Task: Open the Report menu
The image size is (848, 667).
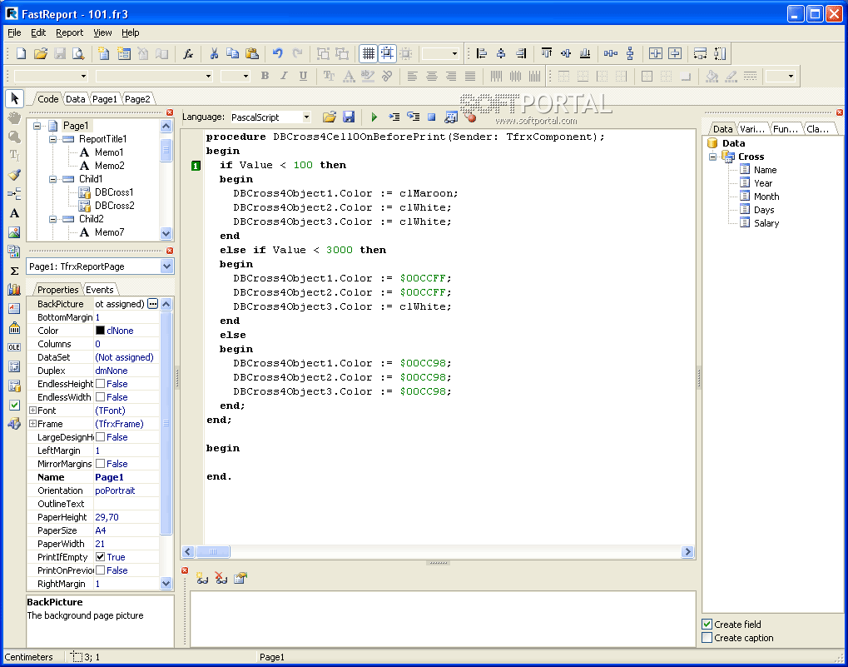Action: click(69, 32)
